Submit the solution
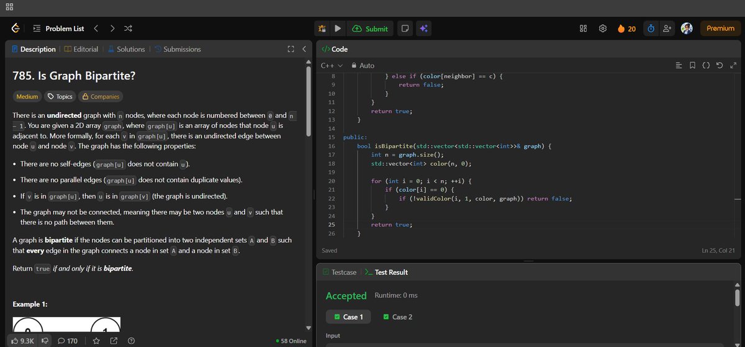The width and height of the screenshot is (745, 347). coord(371,29)
